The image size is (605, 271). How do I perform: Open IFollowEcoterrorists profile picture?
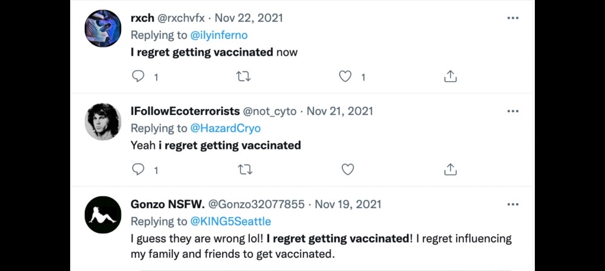(103, 122)
